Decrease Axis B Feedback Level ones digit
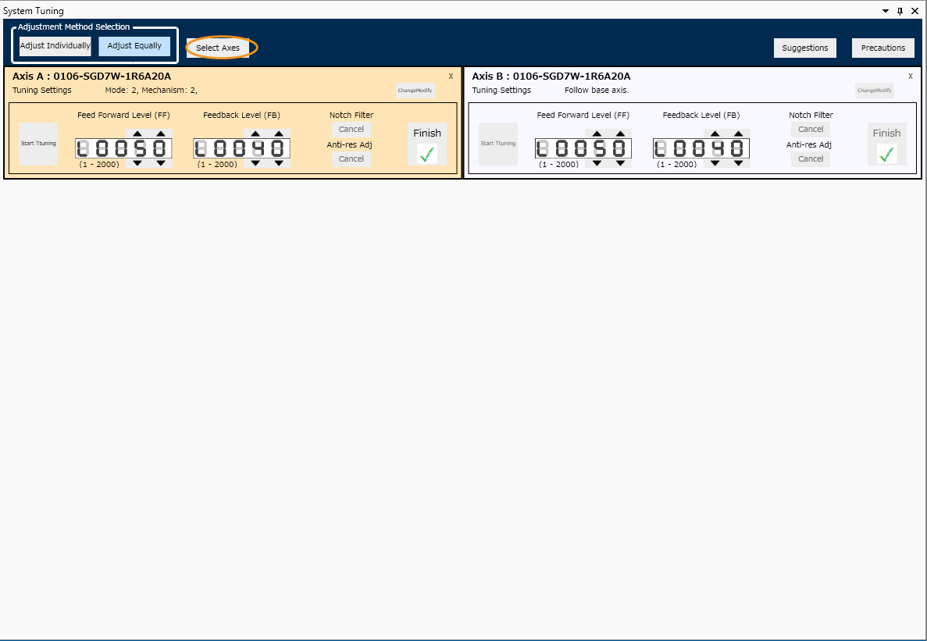Image resolution: width=927 pixels, height=641 pixels. pos(738,163)
